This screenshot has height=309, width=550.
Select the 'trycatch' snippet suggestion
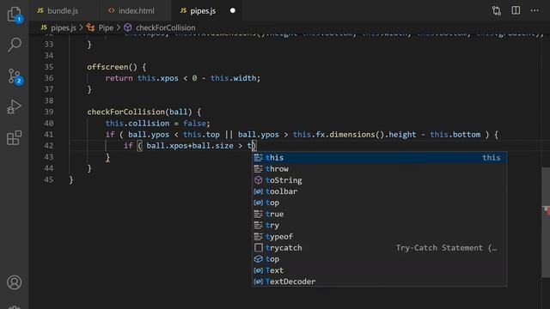tap(380, 248)
